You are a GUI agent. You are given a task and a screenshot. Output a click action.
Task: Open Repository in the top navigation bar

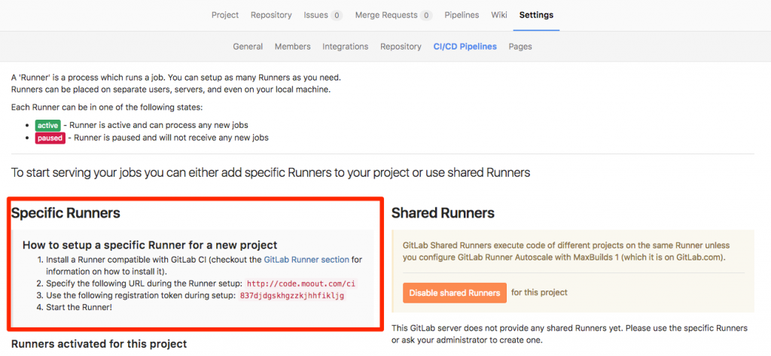(x=271, y=15)
